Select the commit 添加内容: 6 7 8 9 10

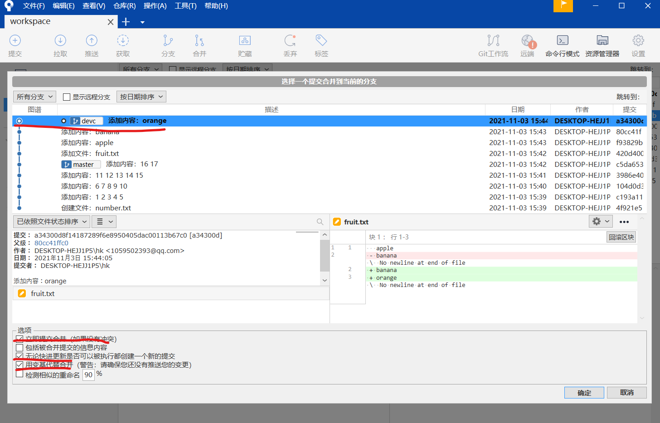pyautogui.click(x=330, y=186)
